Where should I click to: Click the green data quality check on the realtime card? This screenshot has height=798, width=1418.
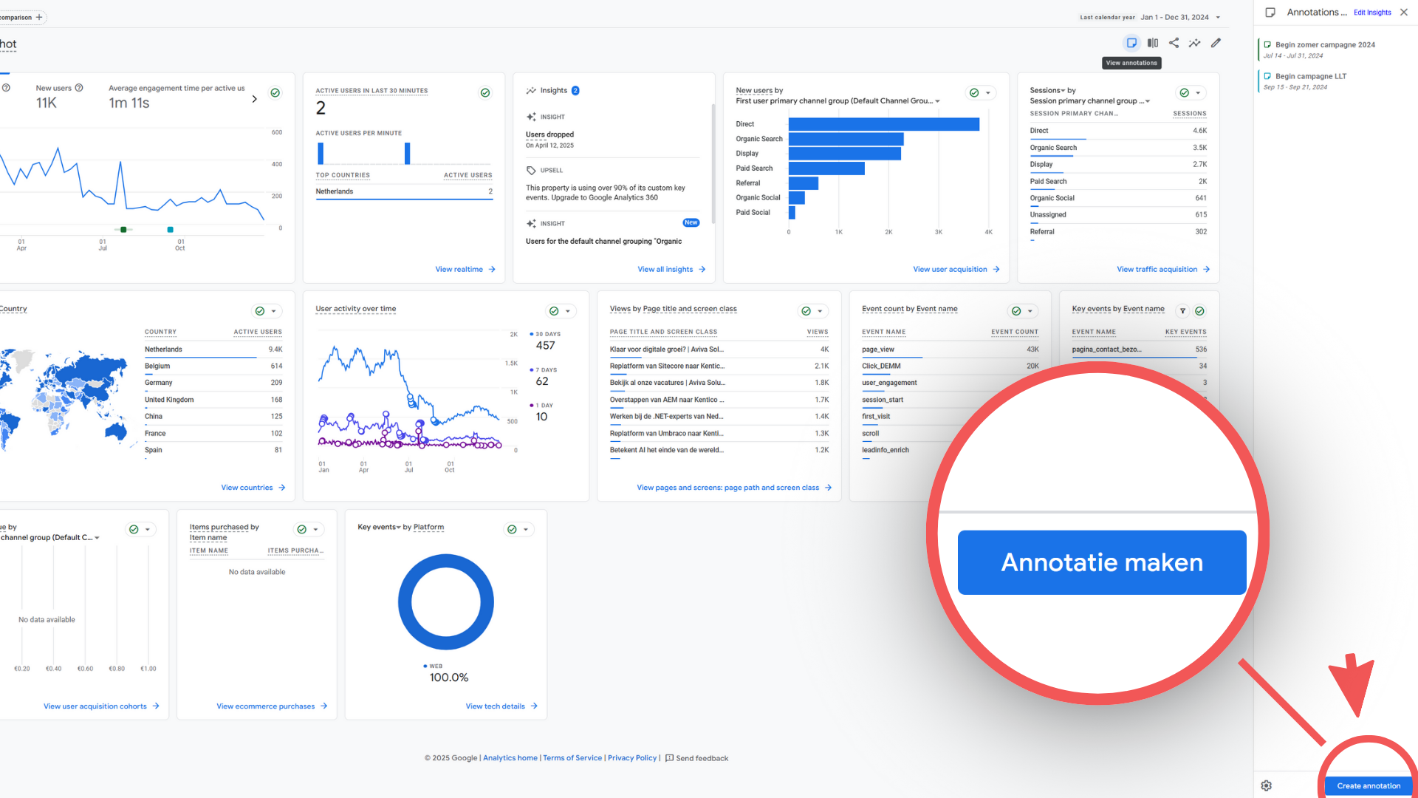pyautogui.click(x=485, y=93)
